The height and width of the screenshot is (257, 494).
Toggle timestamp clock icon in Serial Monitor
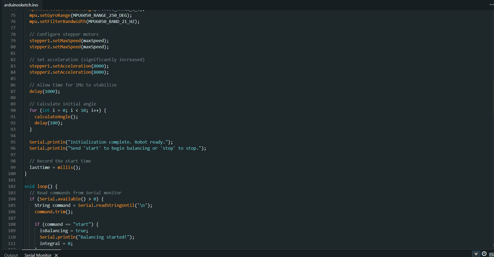(x=484, y=254)
